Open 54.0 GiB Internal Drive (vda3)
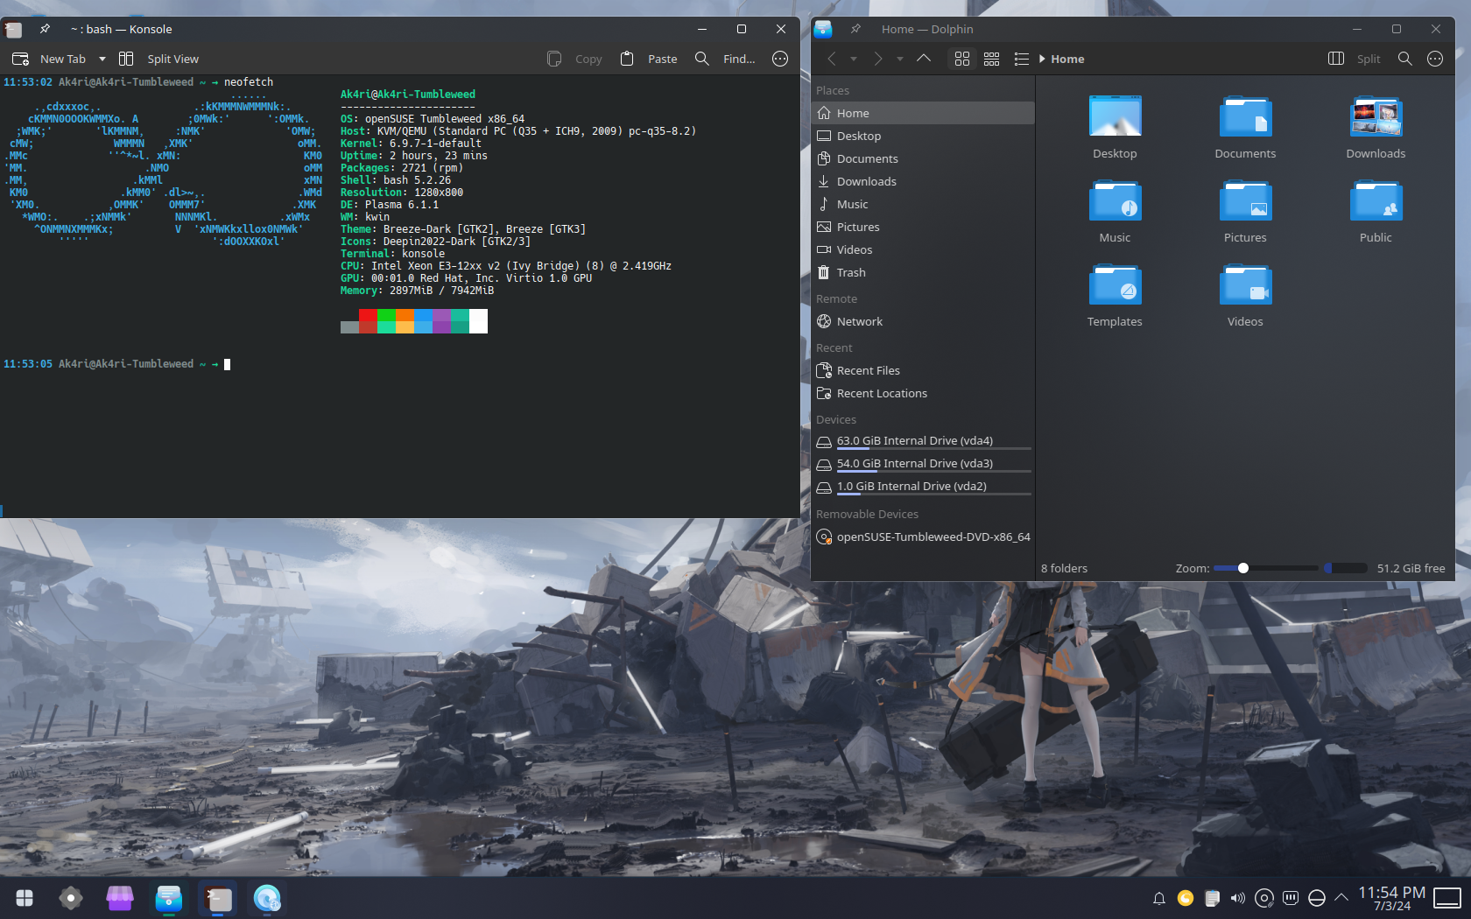 tap(923, 464)
